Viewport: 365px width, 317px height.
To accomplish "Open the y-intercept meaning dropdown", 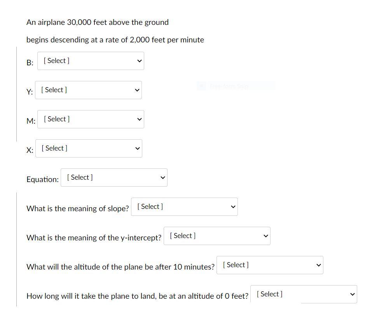I will coord(217,236).
